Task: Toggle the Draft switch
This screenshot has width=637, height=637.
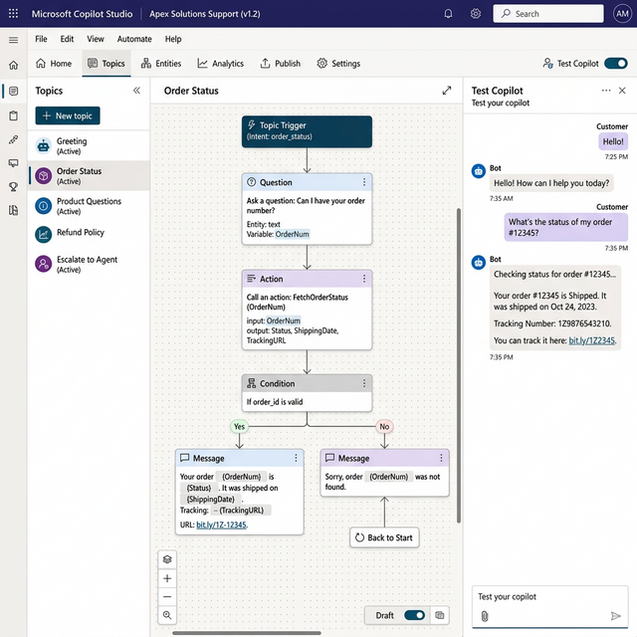Action: [x=414, y=615]
